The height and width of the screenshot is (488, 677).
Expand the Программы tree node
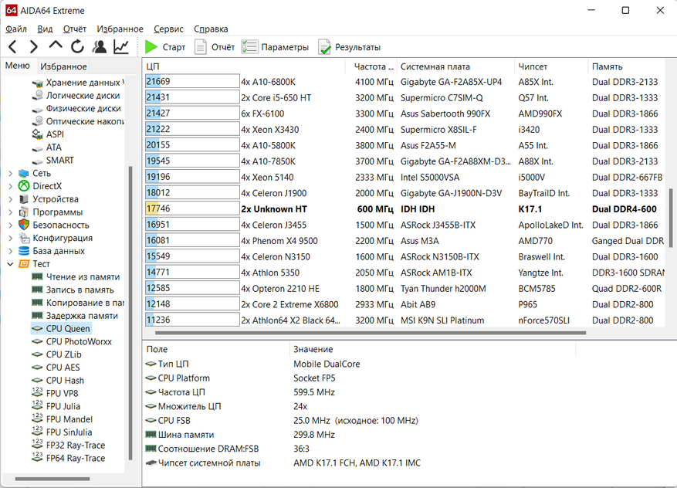click(10, 212)
